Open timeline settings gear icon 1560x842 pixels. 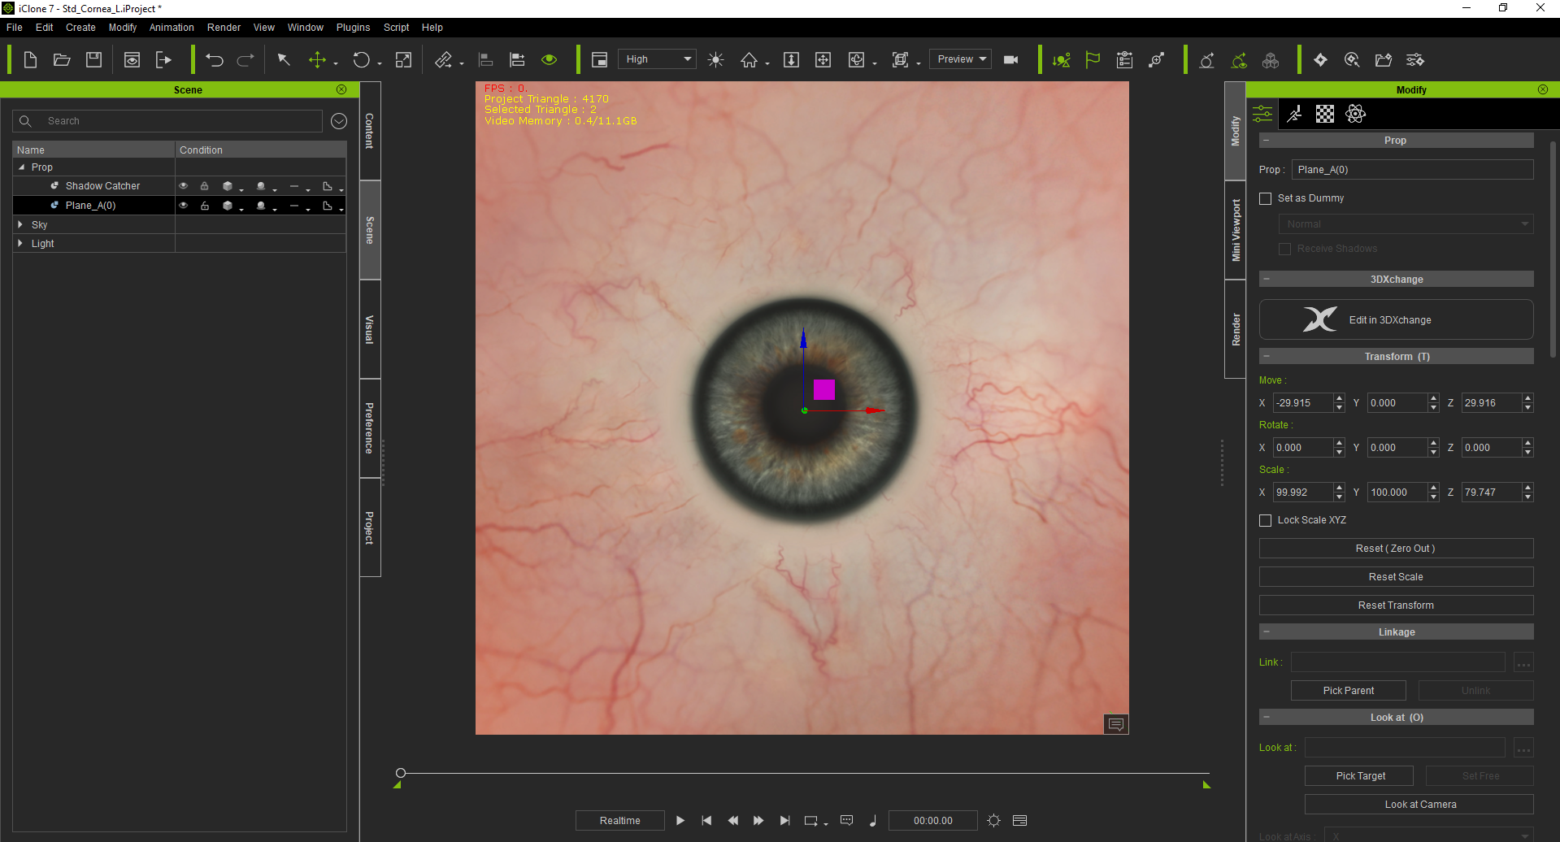pyautogui.click(x=993, y=821)
